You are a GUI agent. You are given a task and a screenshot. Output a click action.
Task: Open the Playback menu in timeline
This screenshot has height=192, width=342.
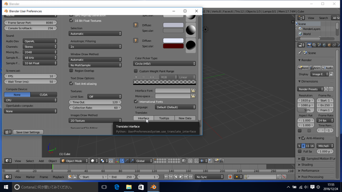pos(58,177)
